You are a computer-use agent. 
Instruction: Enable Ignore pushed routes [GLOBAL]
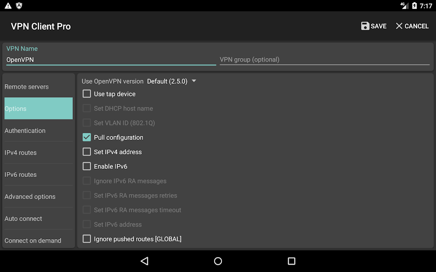tap(87, 239)
